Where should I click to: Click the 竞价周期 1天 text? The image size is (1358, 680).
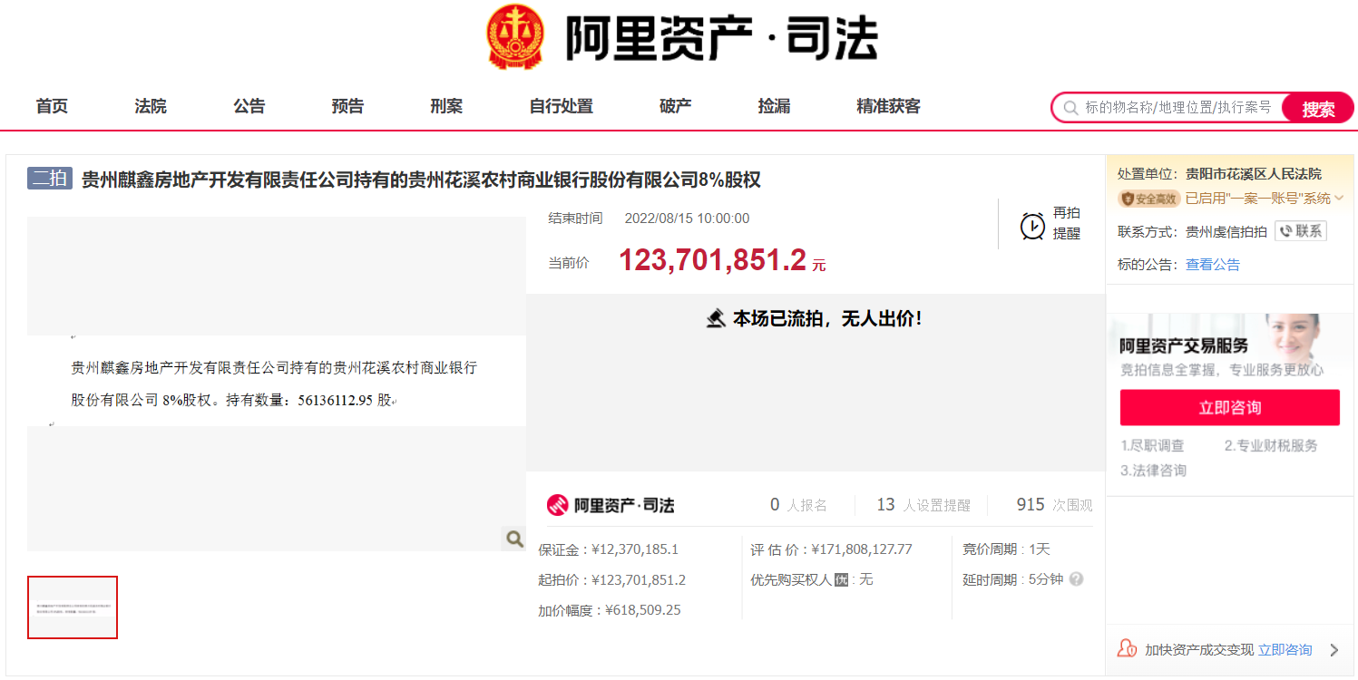click(1006, 549)
